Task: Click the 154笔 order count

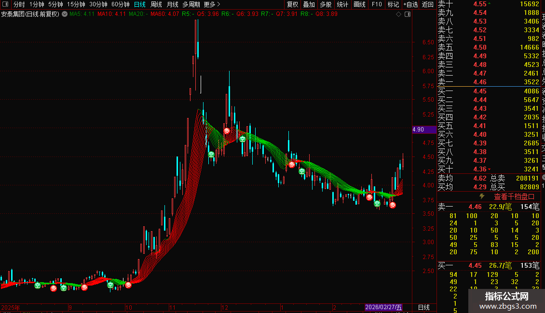Action: (530, 207)
